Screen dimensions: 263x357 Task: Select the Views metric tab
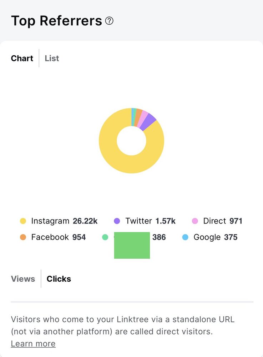point(23,279)
